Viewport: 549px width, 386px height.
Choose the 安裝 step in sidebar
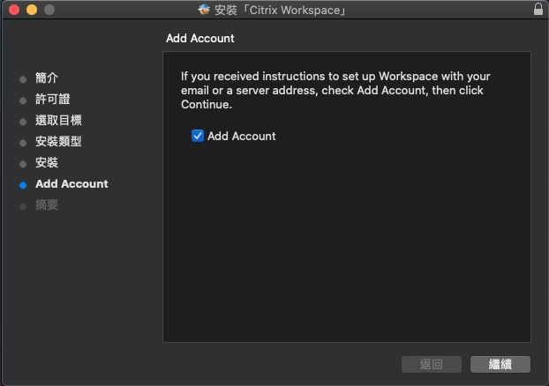pos(47,163)
